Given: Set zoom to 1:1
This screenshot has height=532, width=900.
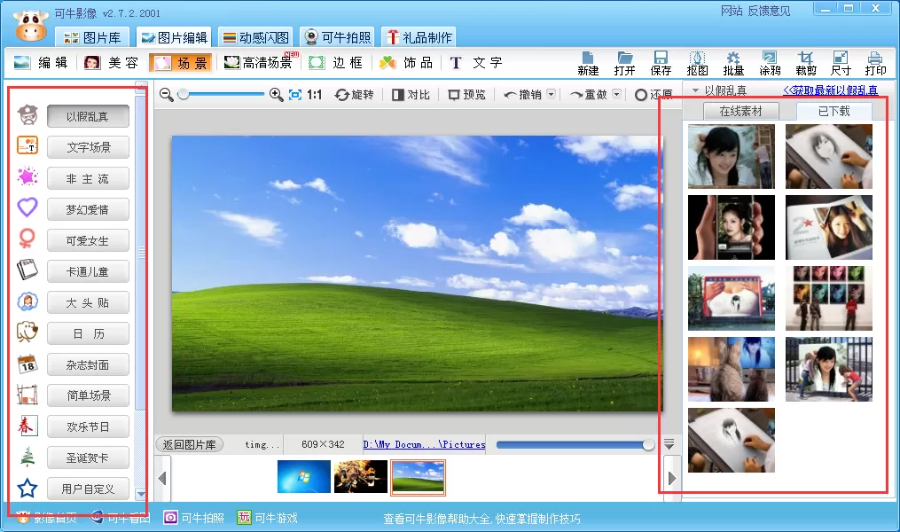Looking at the screenshot, I should (x=314, y=95).
